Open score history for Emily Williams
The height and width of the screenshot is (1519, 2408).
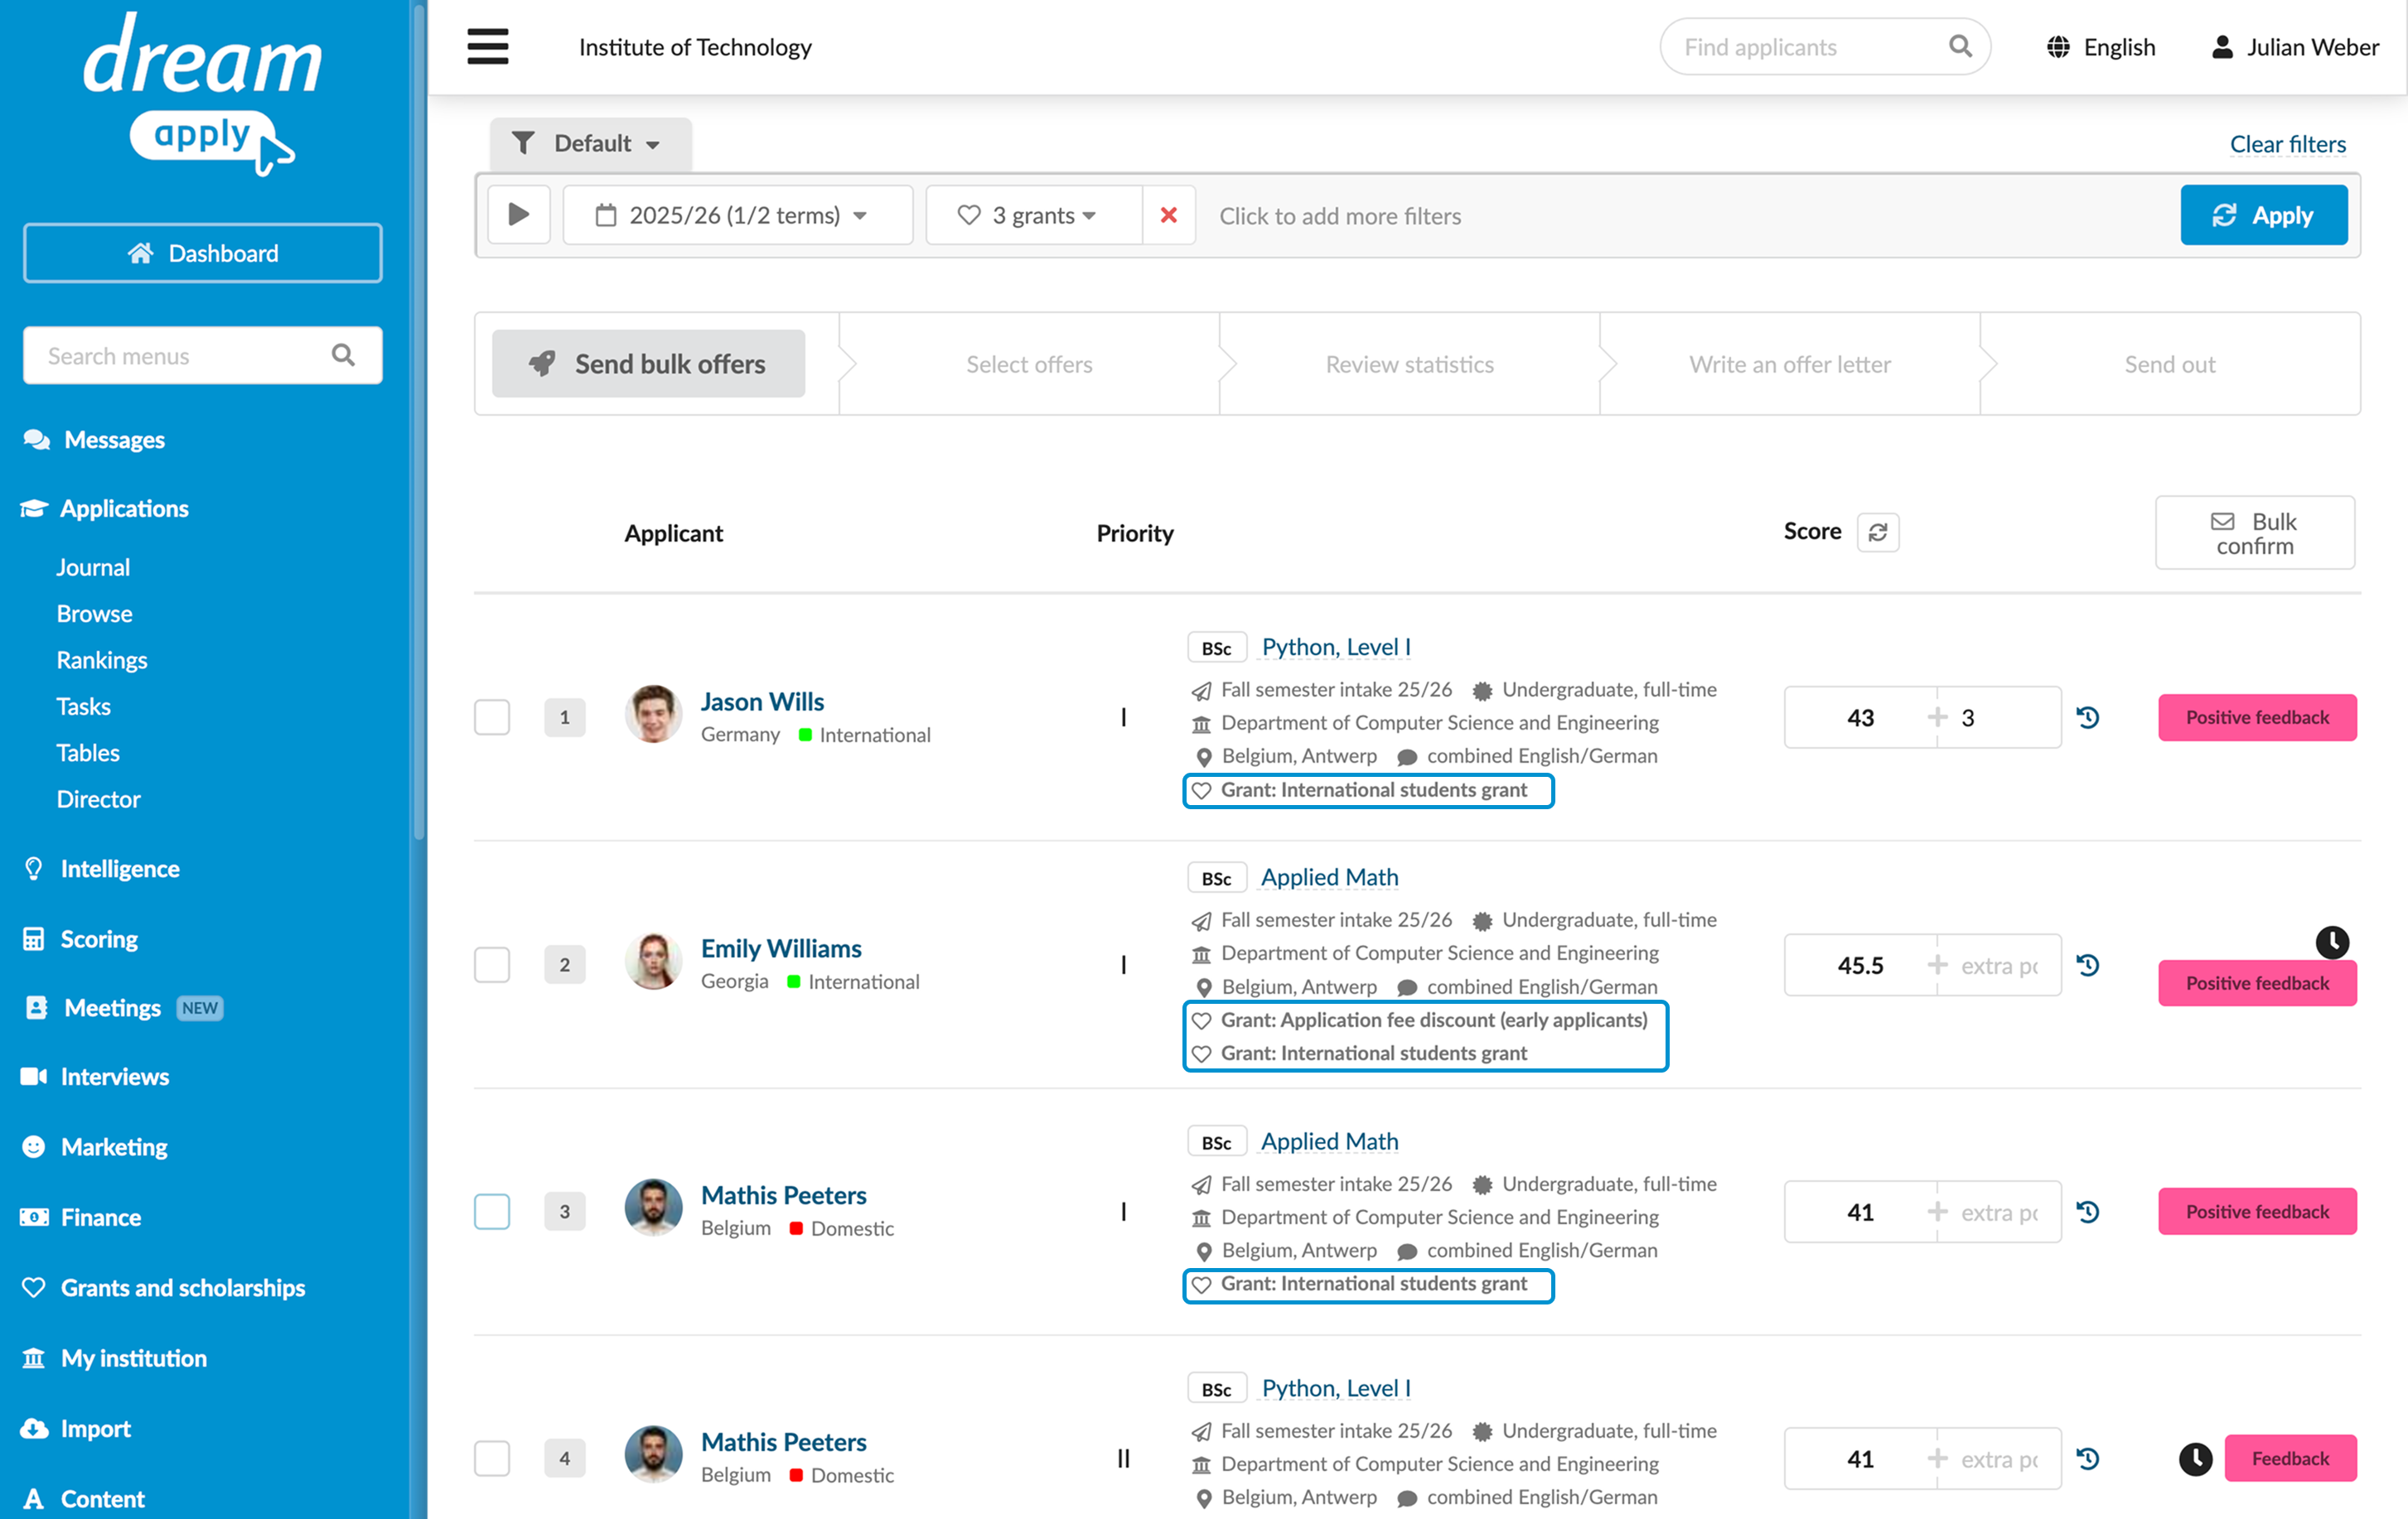click(2088, 964)
